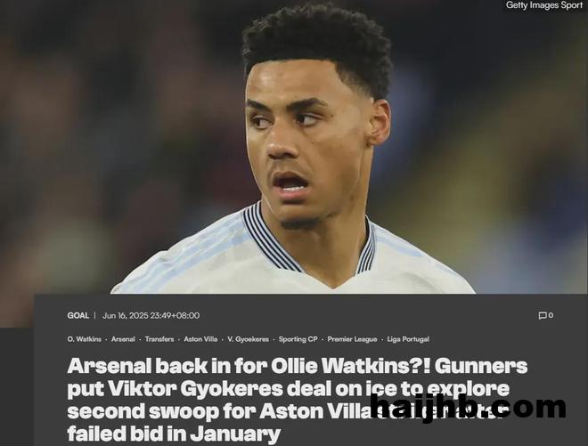Click the comment count zero
588x446 pixels.
pos(551,315)
